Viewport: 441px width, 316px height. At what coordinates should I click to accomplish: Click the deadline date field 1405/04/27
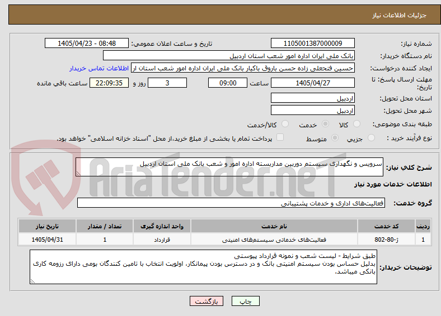pyautogui.click(x=312, y=83)
